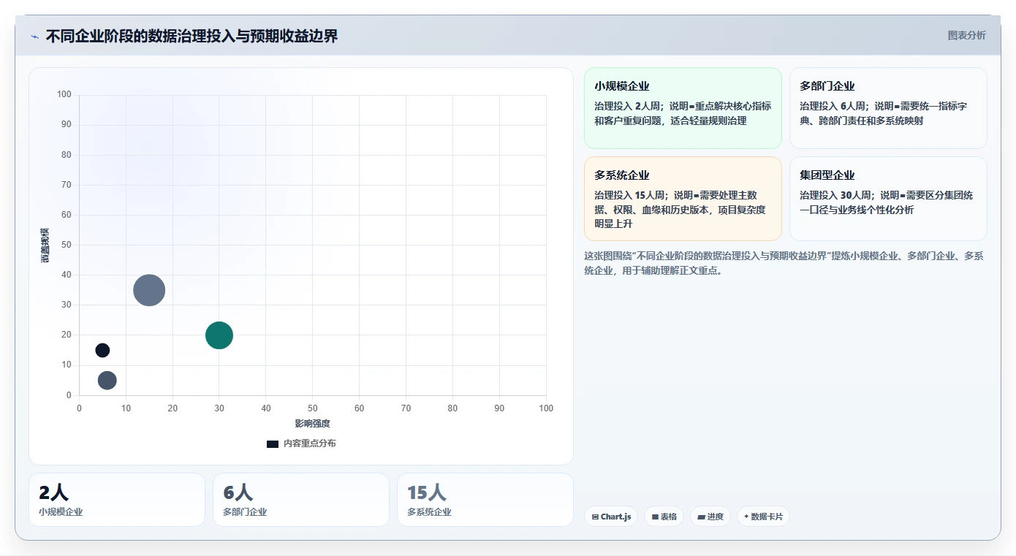
Task: Click the star icon in 数据卡片 chip
Action: point(746,517)
